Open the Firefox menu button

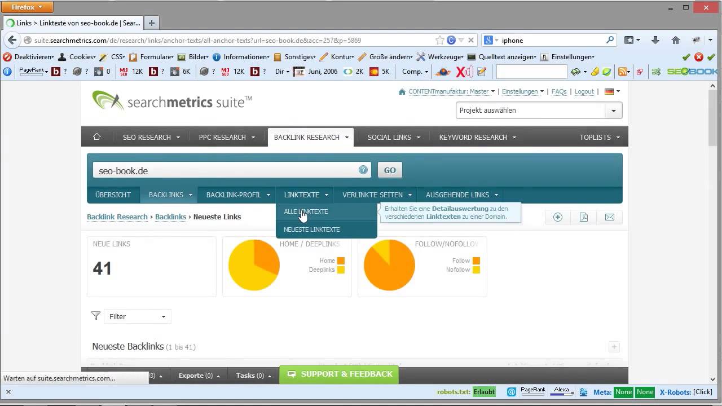tap(28, 7)
